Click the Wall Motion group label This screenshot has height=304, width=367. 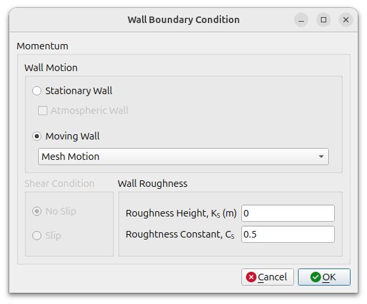[x=51, y=68]
